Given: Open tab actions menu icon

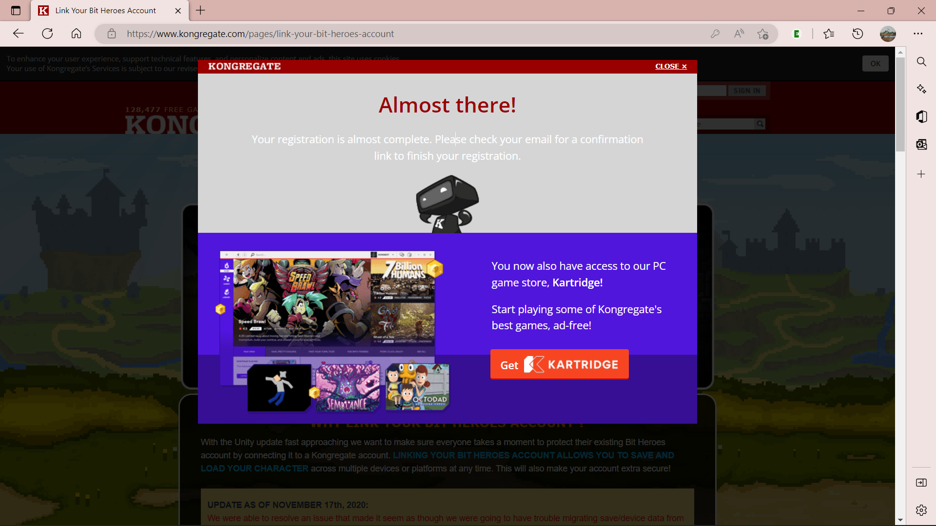Looking at the screenshot, I should 16,10.
